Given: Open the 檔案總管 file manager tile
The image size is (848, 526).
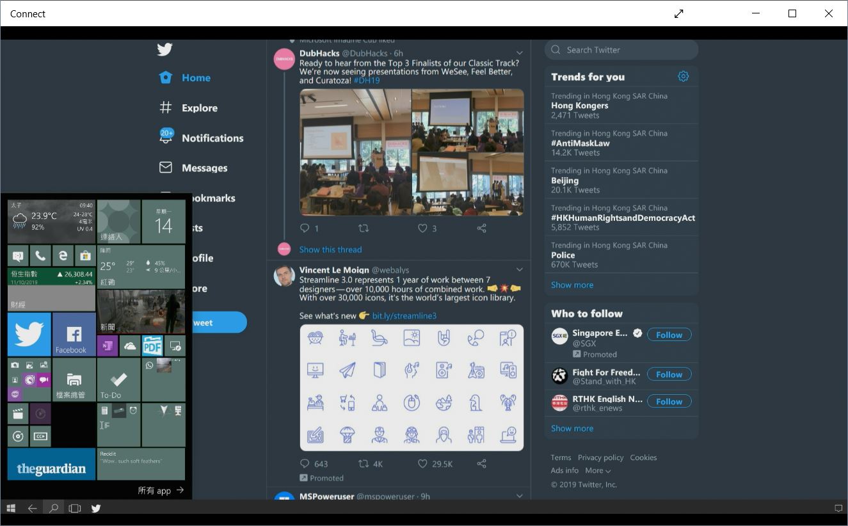Looking at the screenshot, I should (74, 379).
